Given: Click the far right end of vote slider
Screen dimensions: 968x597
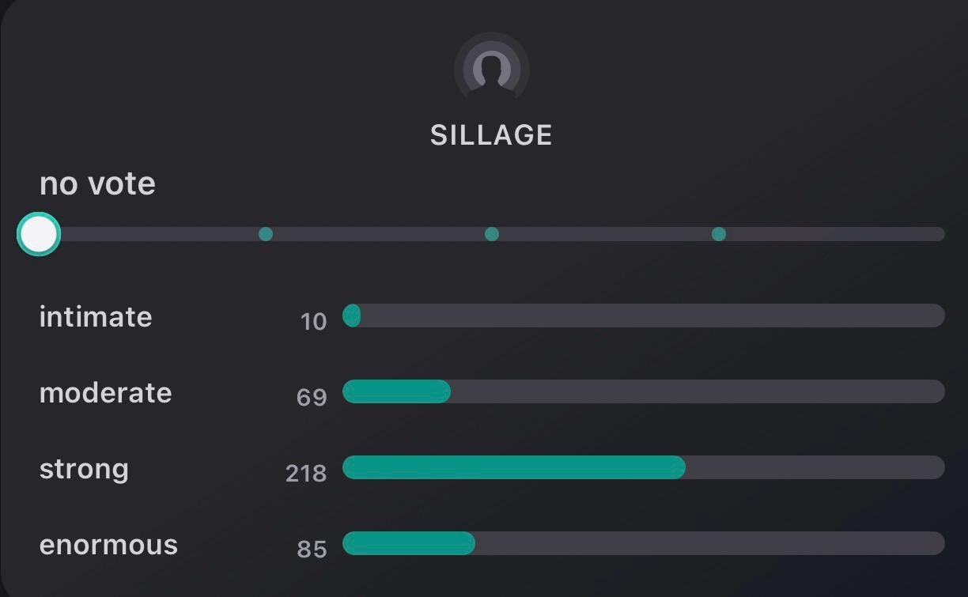Looking at the screenshot, I should pos(938,234).
